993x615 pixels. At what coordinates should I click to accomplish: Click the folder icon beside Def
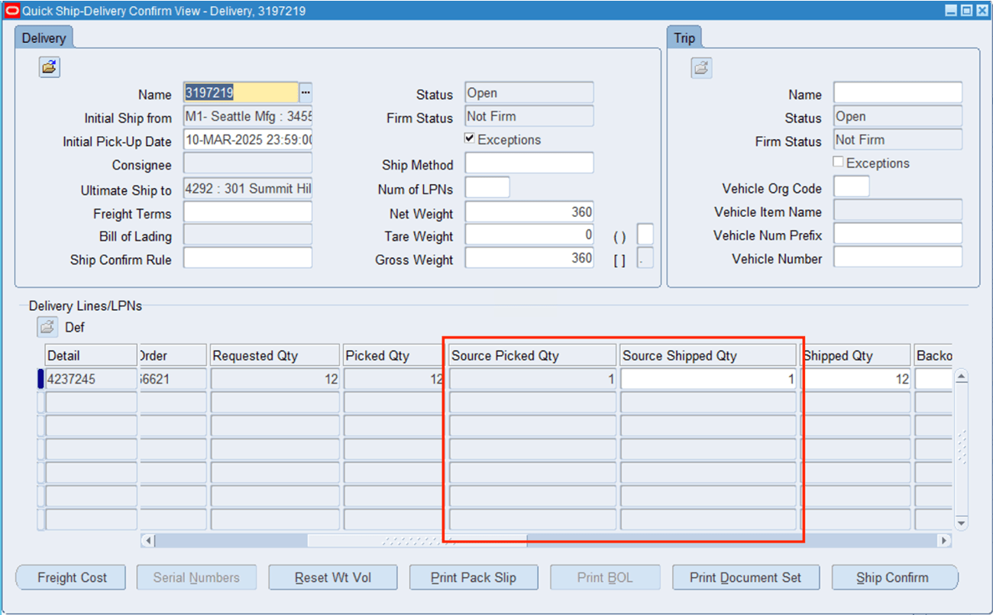pos(47,327)
